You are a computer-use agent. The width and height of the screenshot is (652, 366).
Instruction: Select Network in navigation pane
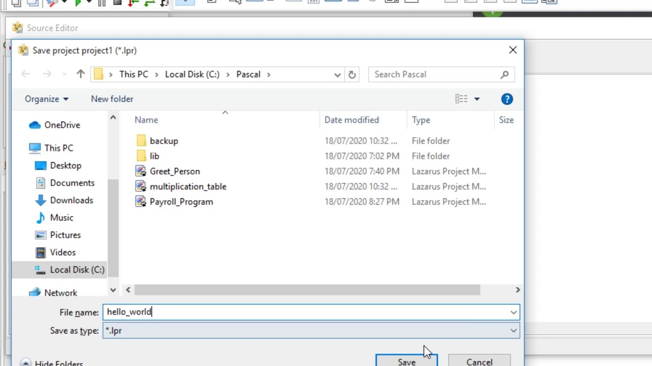(61, 293)
